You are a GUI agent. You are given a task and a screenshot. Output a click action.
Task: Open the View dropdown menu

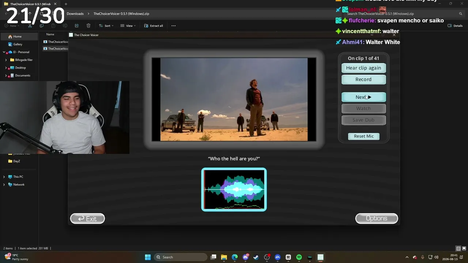pyautogui.click(x=128, y=26)
